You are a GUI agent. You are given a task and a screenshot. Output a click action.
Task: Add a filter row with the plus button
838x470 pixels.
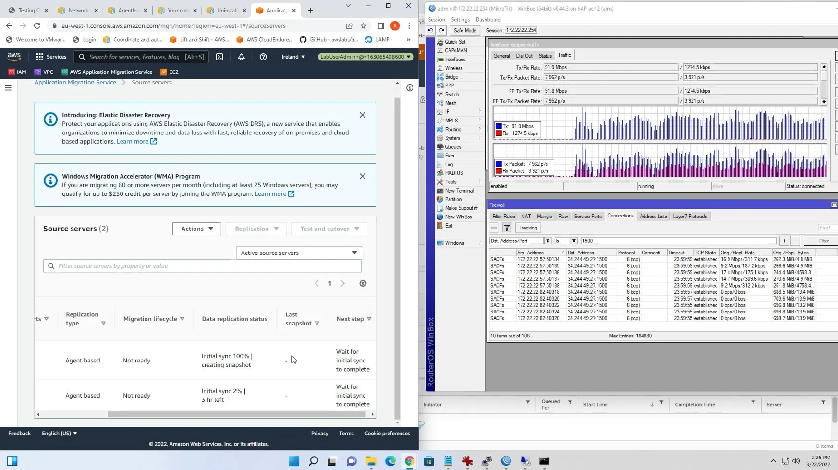(784, 241)
